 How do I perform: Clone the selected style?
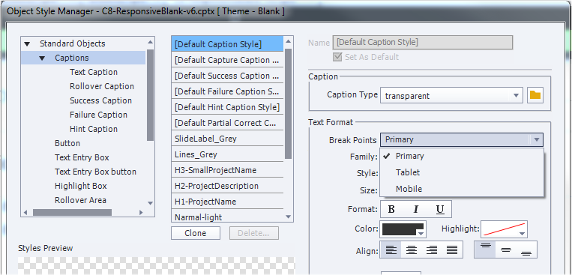(196, 233)
